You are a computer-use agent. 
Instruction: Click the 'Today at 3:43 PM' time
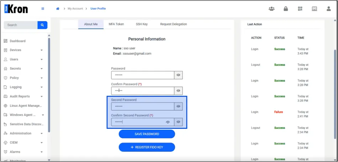tap(303, 51)
